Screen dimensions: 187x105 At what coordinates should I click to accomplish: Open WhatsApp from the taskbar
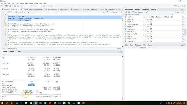[x=69, y=103]
